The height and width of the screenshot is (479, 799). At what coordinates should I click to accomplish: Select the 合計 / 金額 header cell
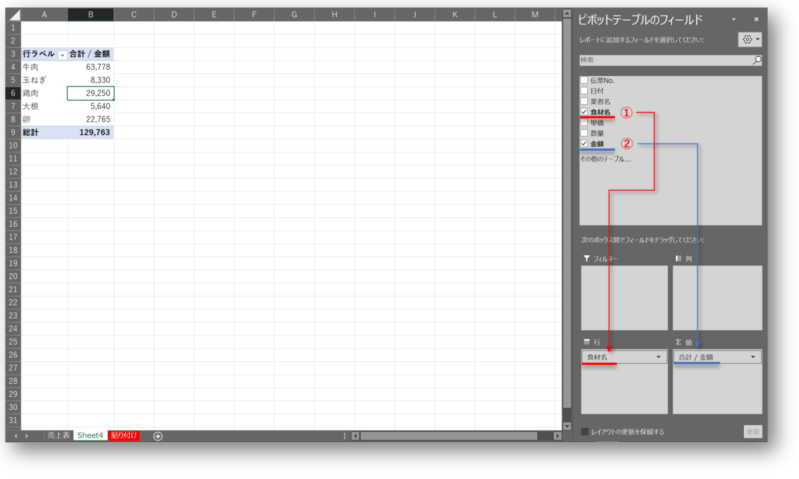point(91,54)
